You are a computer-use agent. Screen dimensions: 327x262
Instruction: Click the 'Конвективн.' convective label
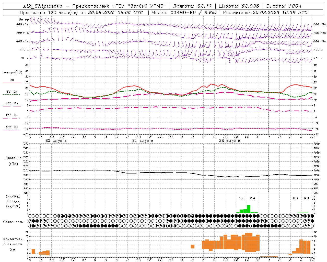point(13,239)
